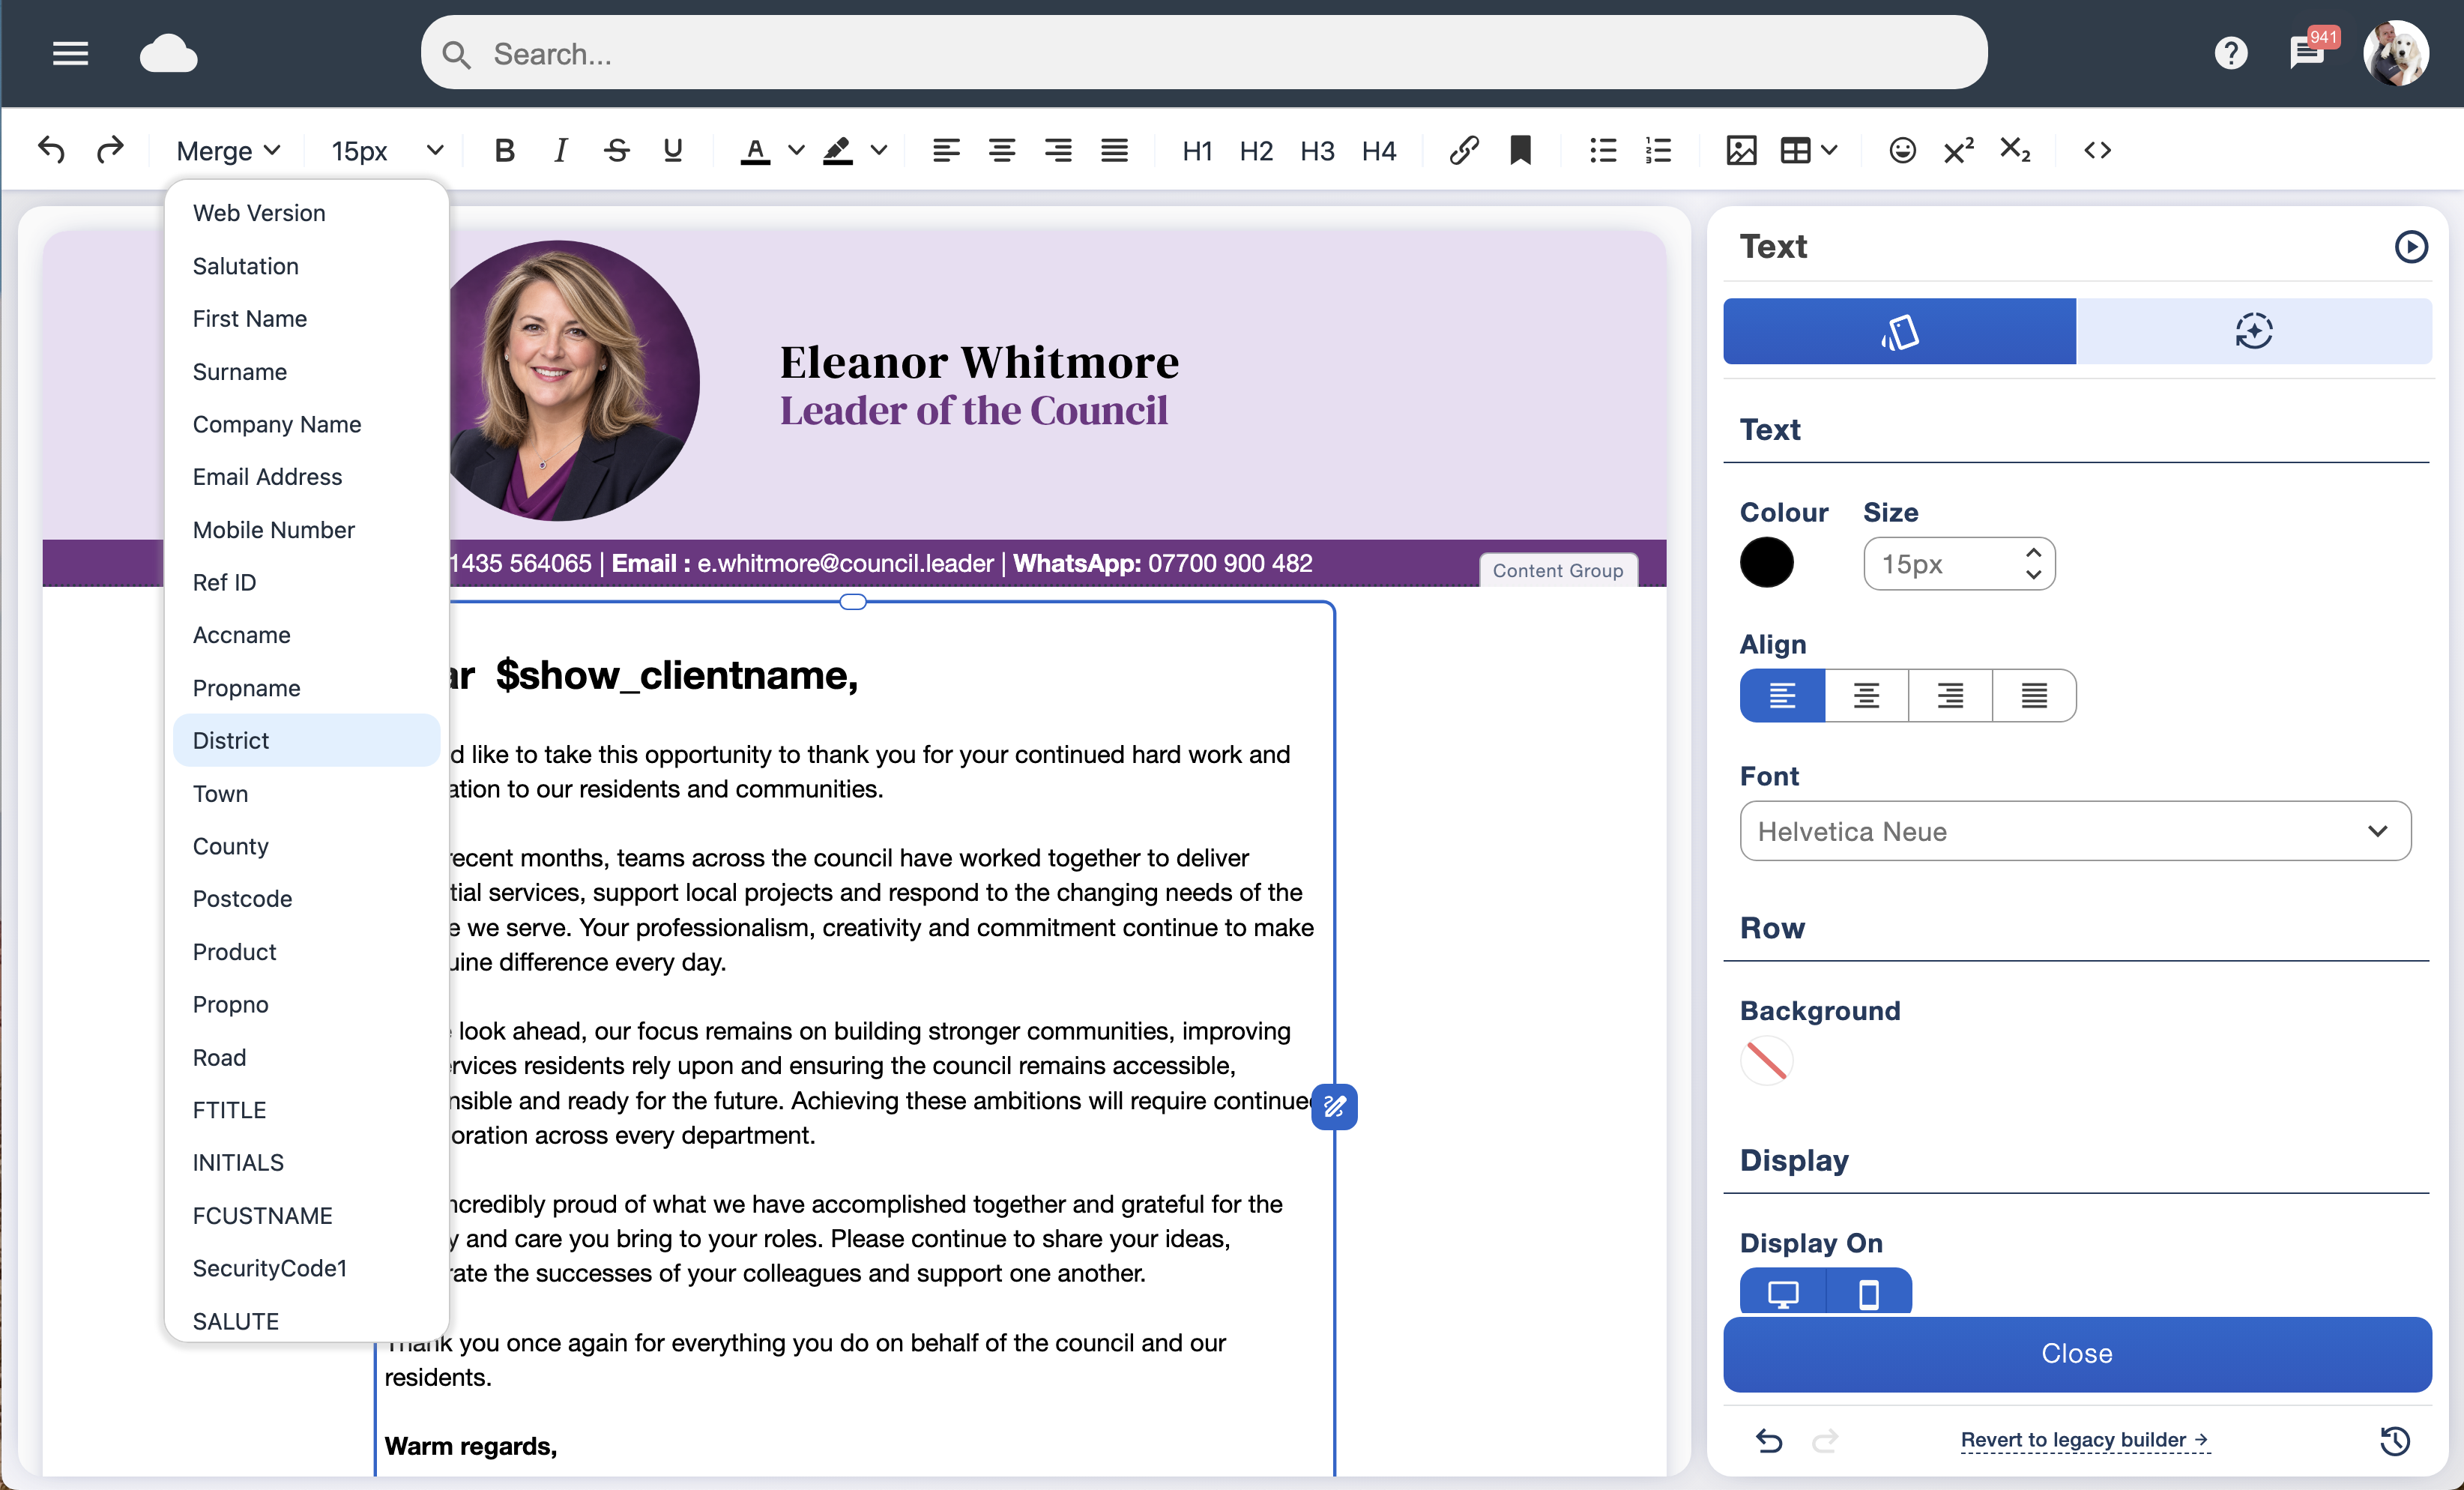This screenshot has height=1490, width=2464.
Task: Click Revert to legacy builder link
Action: point(2084,1440)
